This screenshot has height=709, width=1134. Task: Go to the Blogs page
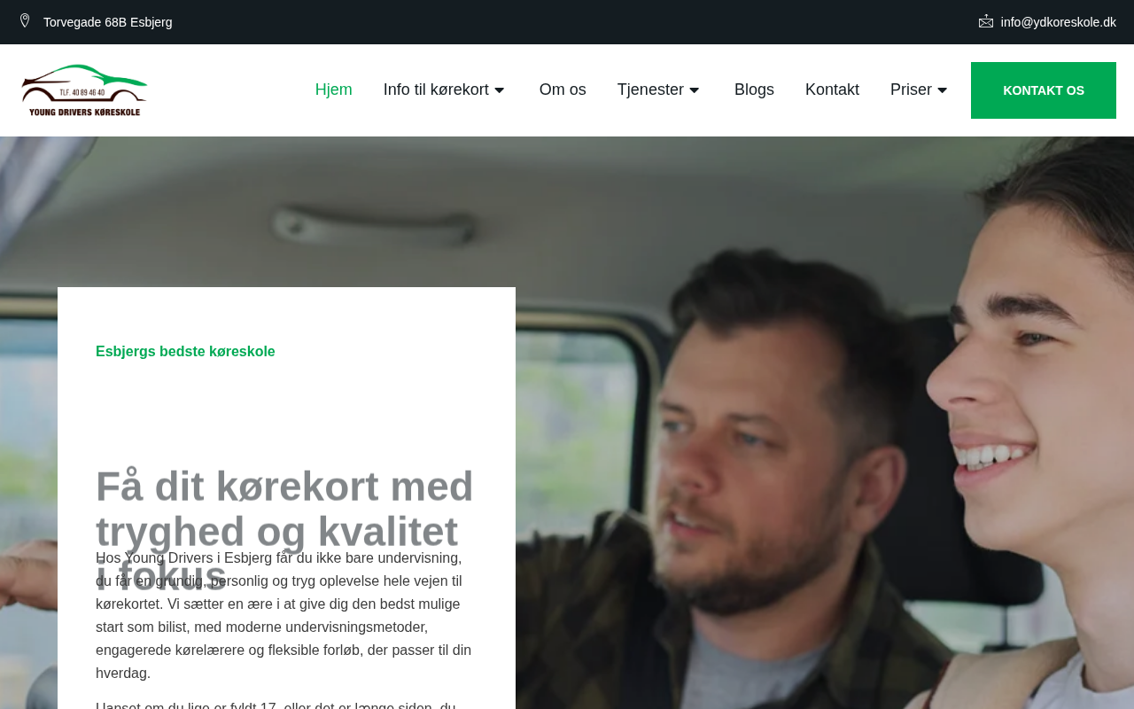754,90
